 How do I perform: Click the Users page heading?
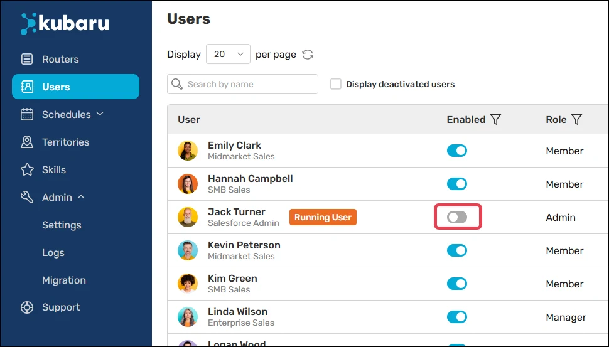188,19
